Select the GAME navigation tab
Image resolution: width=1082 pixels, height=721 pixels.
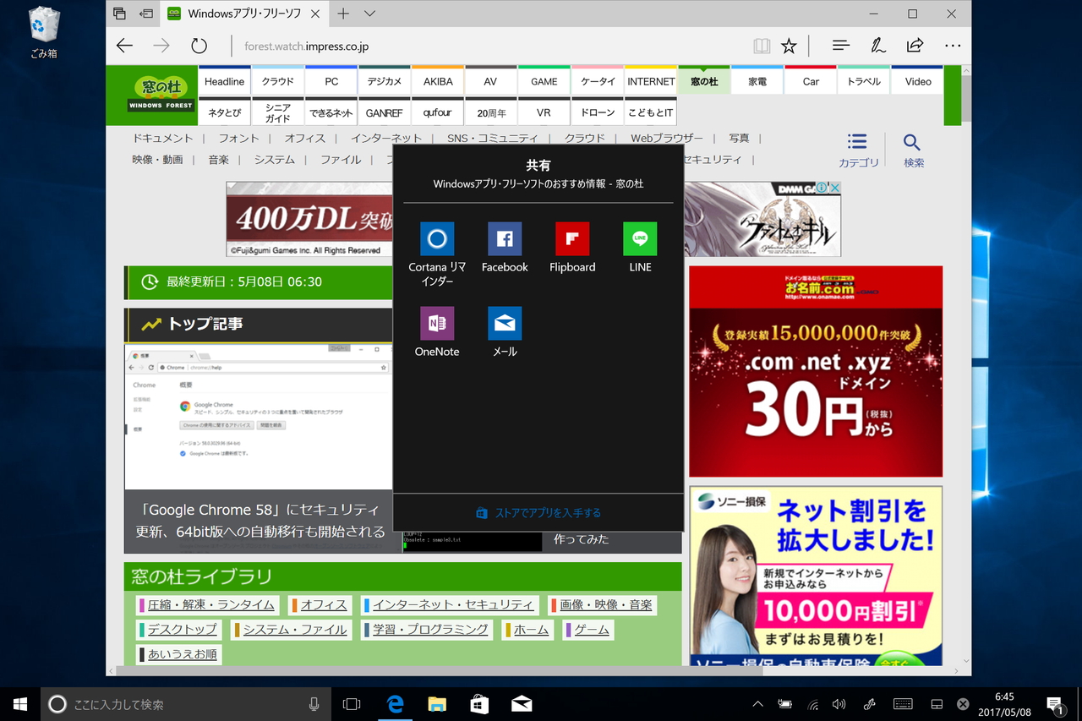point(544,80)
